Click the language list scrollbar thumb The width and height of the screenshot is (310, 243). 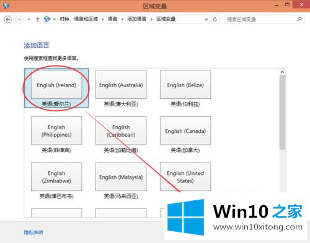coord(282,112)
